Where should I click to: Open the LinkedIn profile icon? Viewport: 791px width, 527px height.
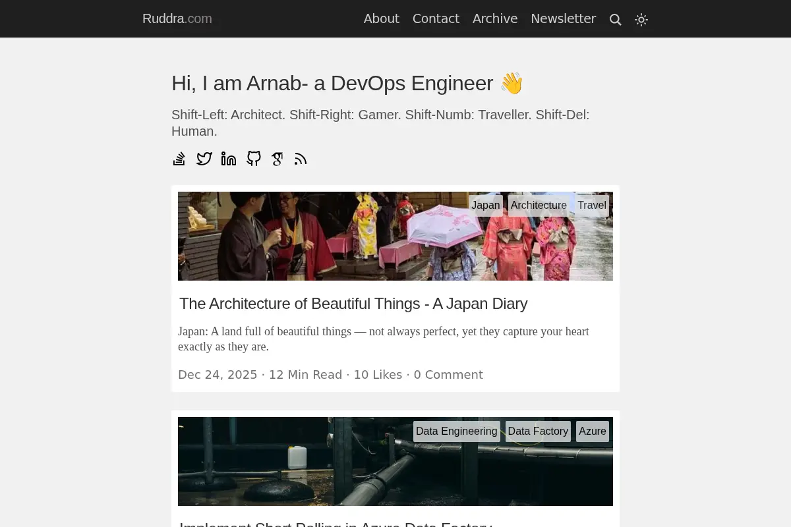(229, 159)
